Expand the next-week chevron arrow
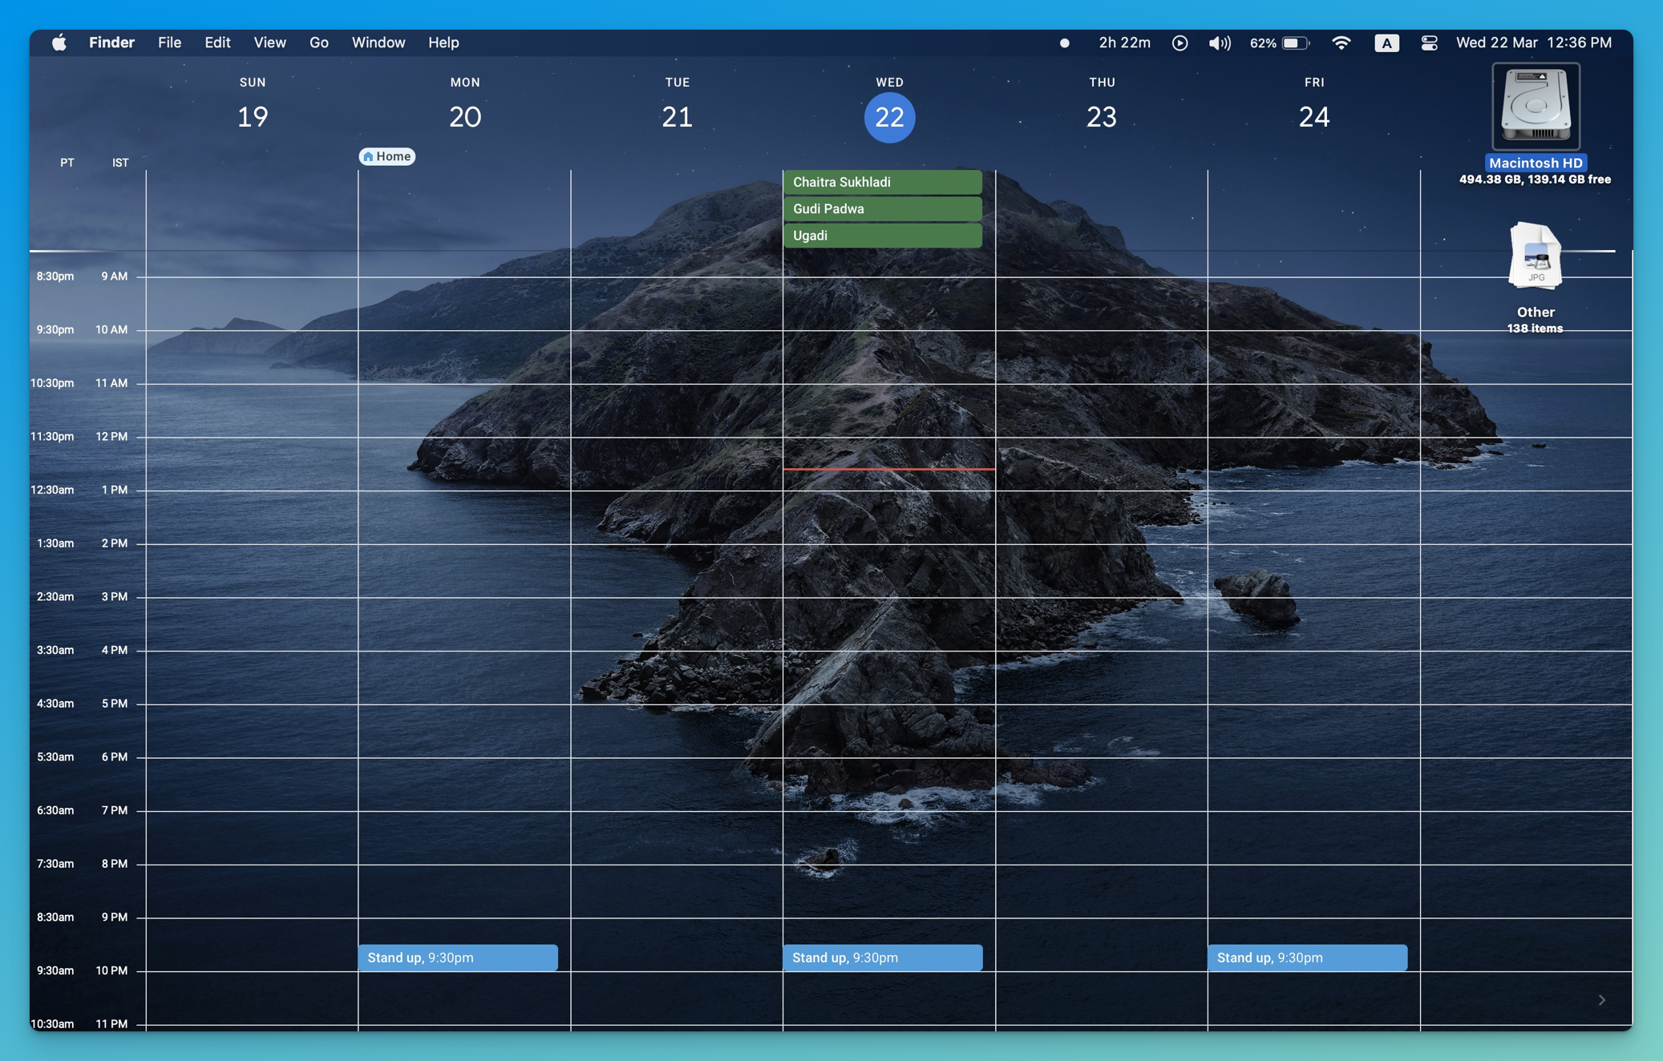Screen dimensions: 1663x1061 click(x=1601, y=999)
